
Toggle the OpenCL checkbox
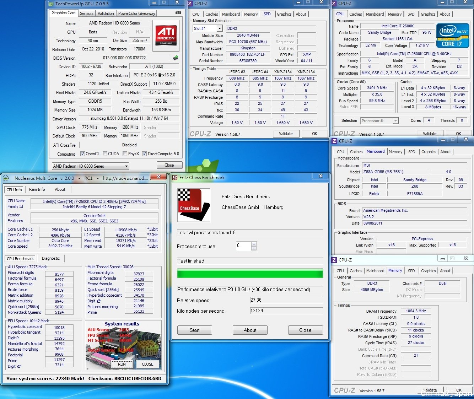[82, 154]
